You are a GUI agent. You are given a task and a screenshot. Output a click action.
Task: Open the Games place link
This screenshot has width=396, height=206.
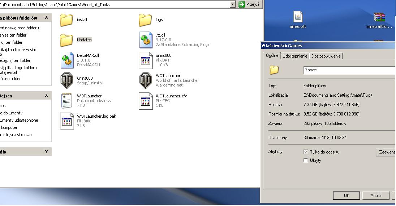coord(3,106)
